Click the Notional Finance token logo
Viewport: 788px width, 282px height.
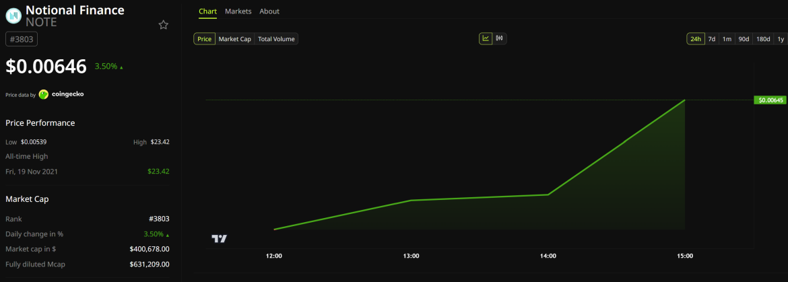(x=13, y=16)
